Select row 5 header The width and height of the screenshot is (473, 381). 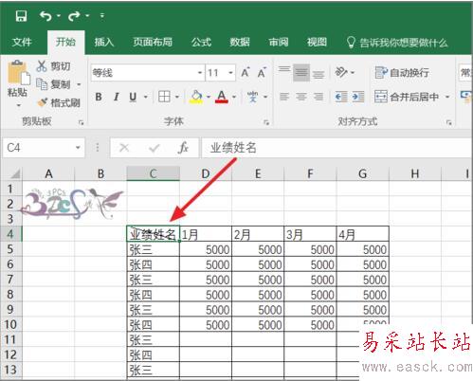pos(10,249)
